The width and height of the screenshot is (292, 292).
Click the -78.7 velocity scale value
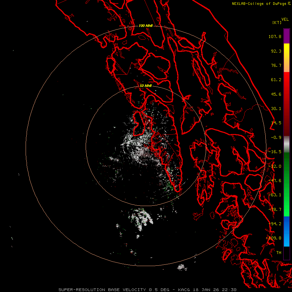275,210
